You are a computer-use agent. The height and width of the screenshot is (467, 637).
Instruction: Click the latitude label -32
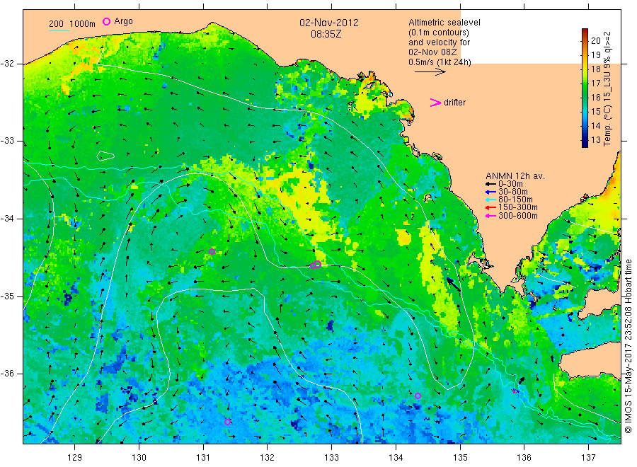click(x=7, y=64)
